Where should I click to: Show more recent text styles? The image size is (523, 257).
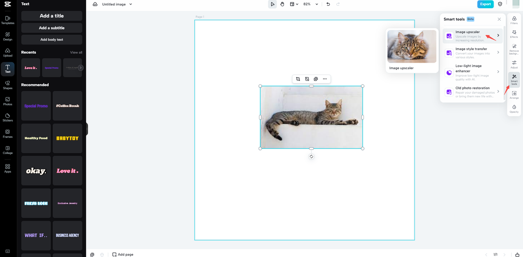[x=80, y=68]
